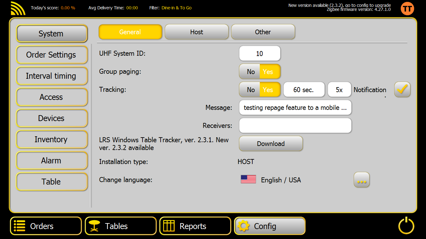
Task: Click the English / USA language label
Action: click(x=281, y=180)
